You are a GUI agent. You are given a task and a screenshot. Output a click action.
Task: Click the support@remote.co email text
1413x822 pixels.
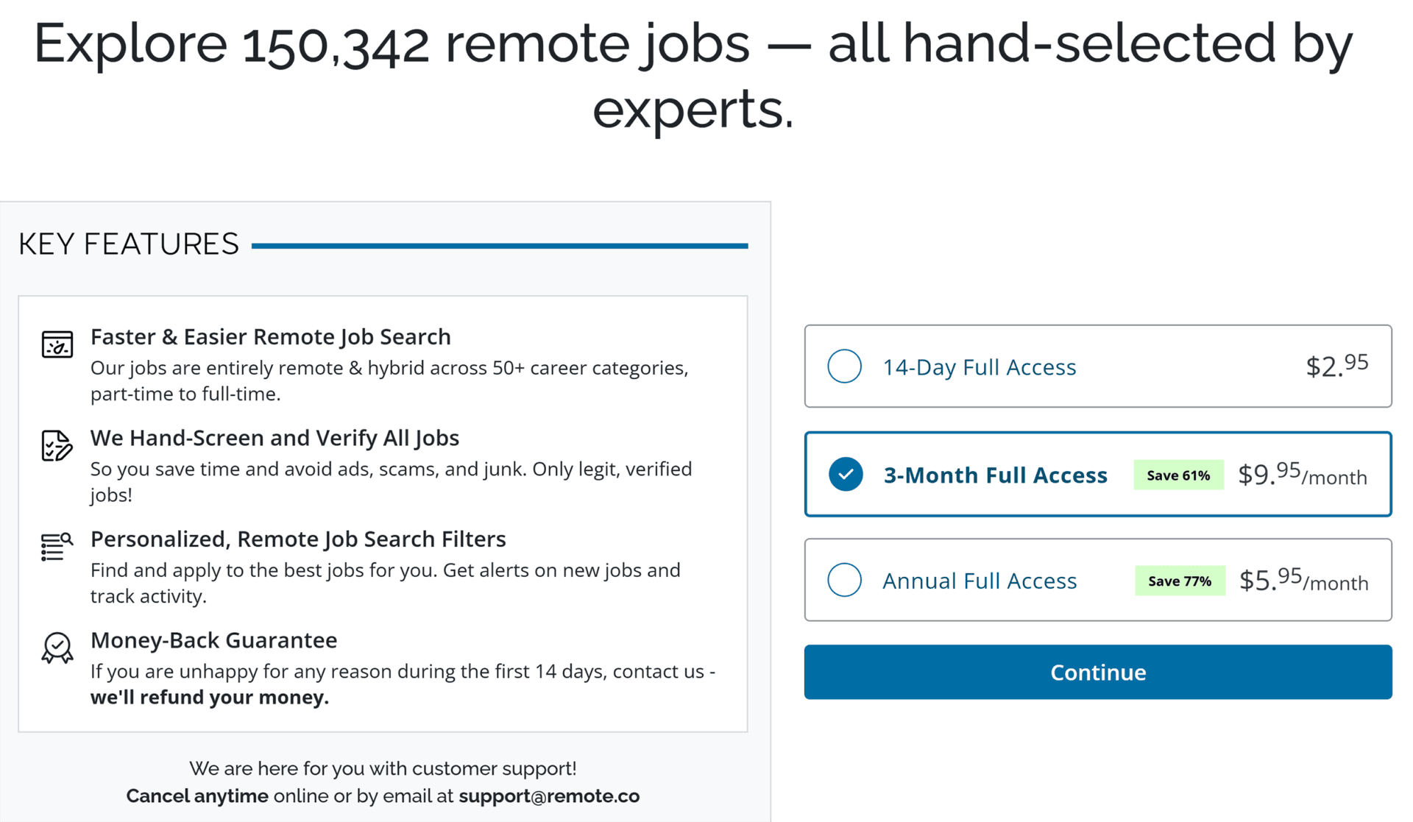click(x=549, y=796)
